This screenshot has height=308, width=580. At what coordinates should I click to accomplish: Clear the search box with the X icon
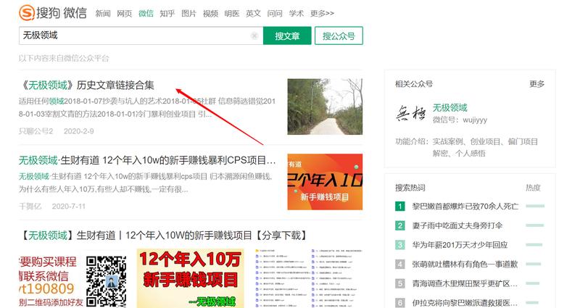254,36
